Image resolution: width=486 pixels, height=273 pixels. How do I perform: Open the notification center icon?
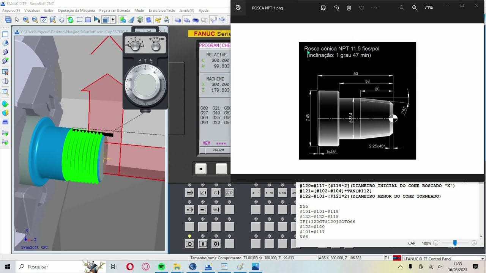tap(475, 267)
